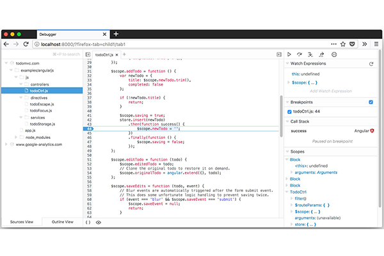This screenshot has width=384, height=256.
Task: Select the todoCtrl.js editor tab
Action: pos(102,54)
